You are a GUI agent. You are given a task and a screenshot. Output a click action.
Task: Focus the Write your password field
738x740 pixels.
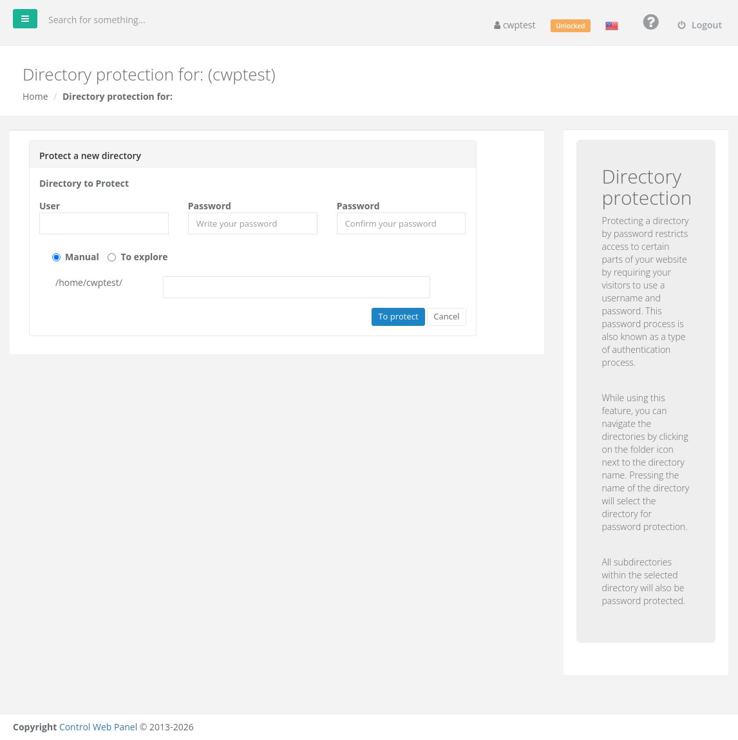pyautogui.click(x=252, y=223)
